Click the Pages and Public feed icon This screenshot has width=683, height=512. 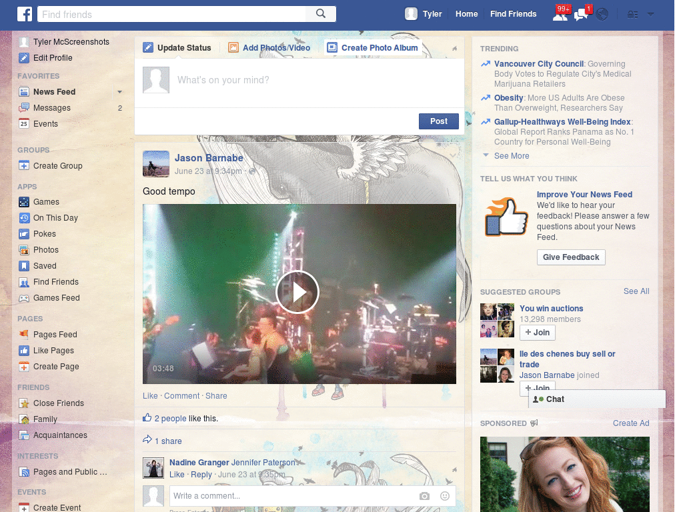[x=24, y=472]
